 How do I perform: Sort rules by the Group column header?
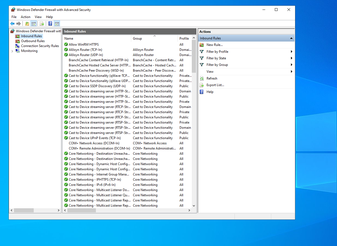coord(155,39)
